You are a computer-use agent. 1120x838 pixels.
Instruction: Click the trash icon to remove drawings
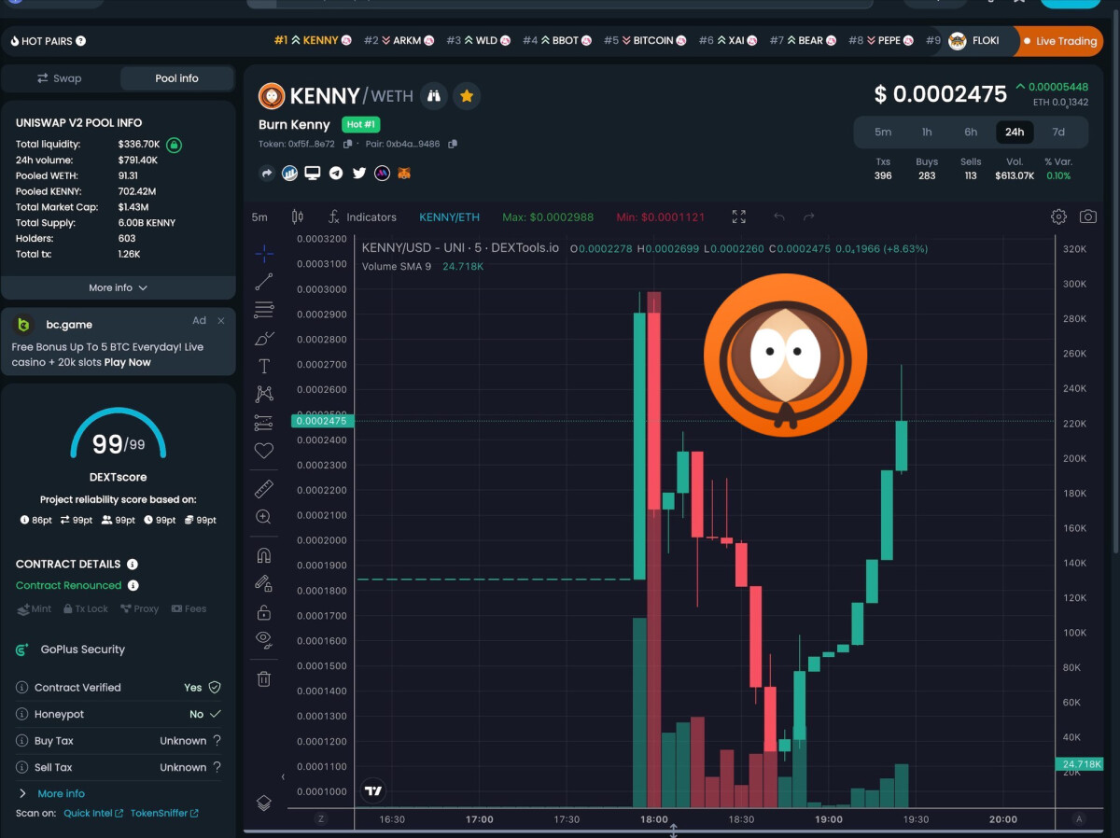[x=264, y=678]
